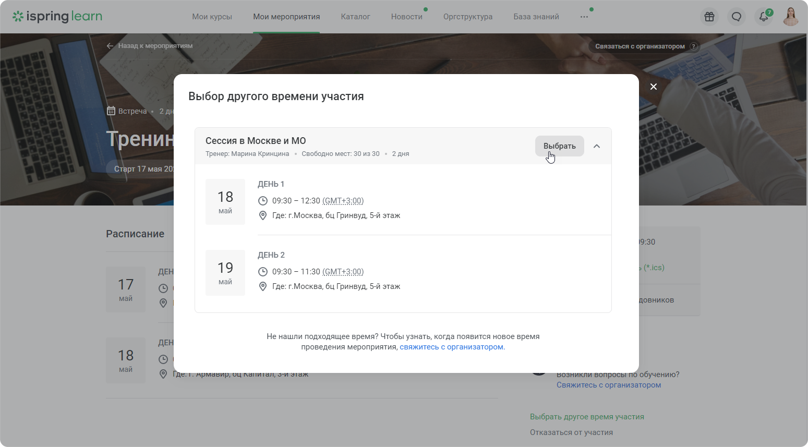This screenshot has width=808, height=447.
Task: Open the Мои мероприятия tab
Action: pos(286,17)
